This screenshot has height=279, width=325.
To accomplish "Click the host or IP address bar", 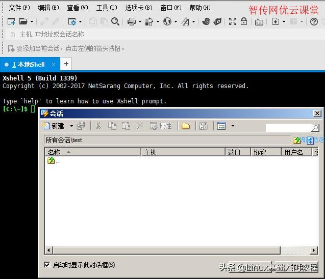I will [x=166, y=34].
